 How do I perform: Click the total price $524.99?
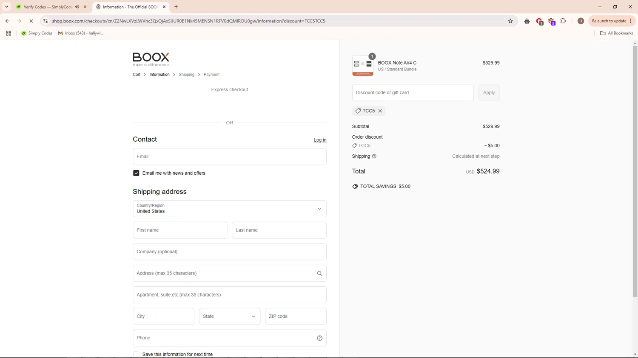pos(488,171)
